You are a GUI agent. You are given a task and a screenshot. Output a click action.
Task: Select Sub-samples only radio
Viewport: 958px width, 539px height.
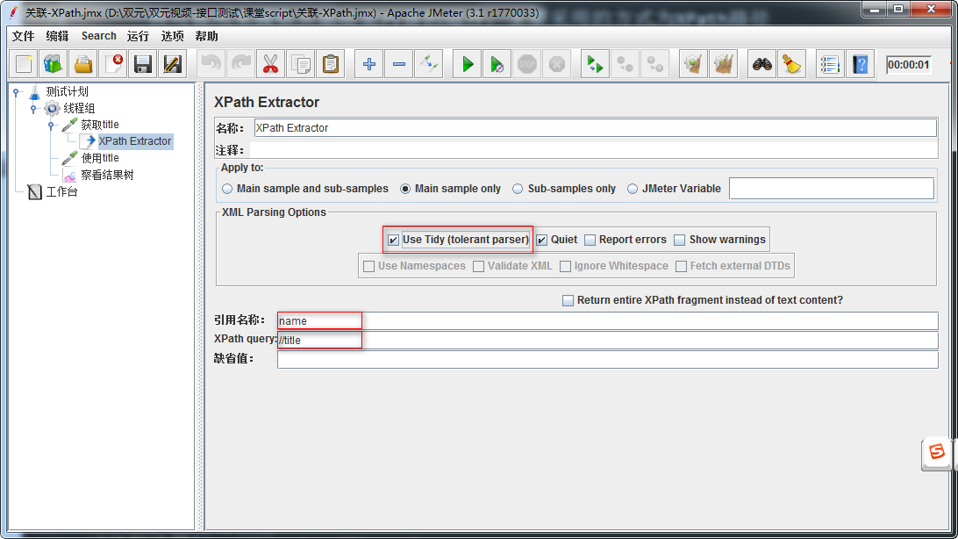point(518,189)
